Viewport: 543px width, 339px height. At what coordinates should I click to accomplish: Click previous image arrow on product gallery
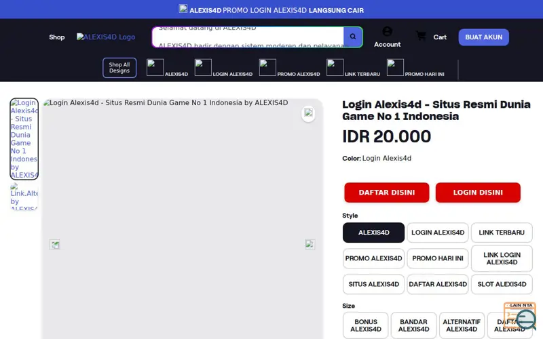coord(55,245)
